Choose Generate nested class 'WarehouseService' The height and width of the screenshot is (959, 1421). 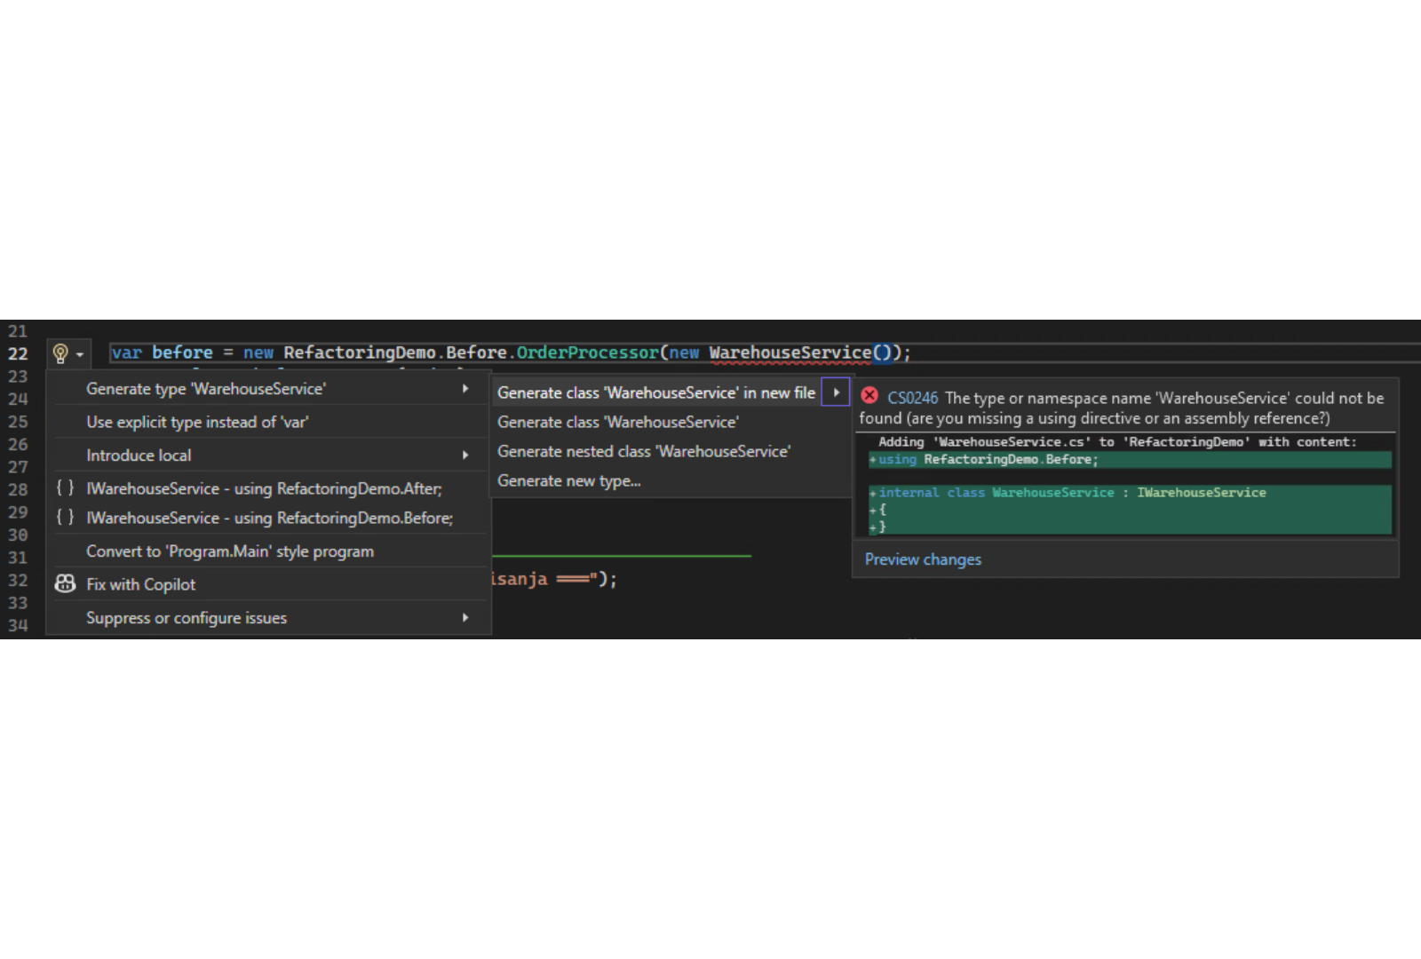643,451
